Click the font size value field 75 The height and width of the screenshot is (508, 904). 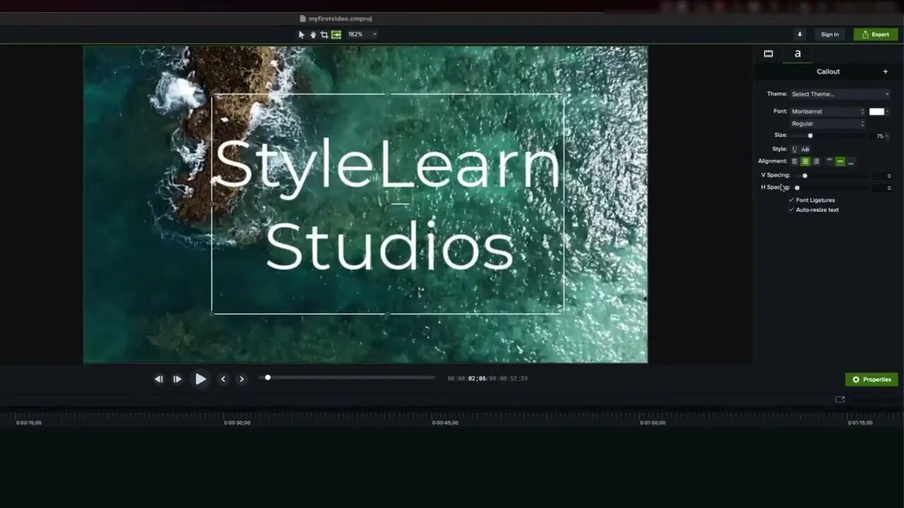pyautogui.click(x=878, y=136)
